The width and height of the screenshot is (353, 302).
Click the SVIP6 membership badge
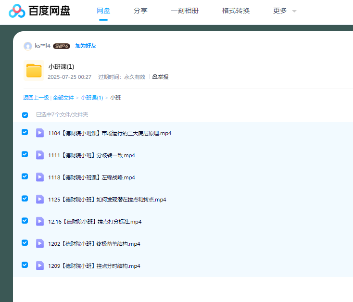(x=61, y=46)
